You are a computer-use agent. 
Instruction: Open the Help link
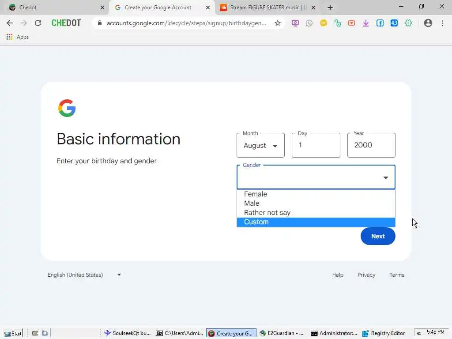[338, 275]
